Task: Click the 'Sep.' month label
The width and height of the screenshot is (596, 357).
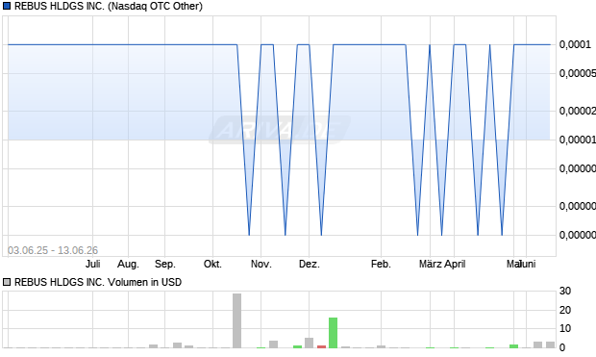Action: click(165, 264)
